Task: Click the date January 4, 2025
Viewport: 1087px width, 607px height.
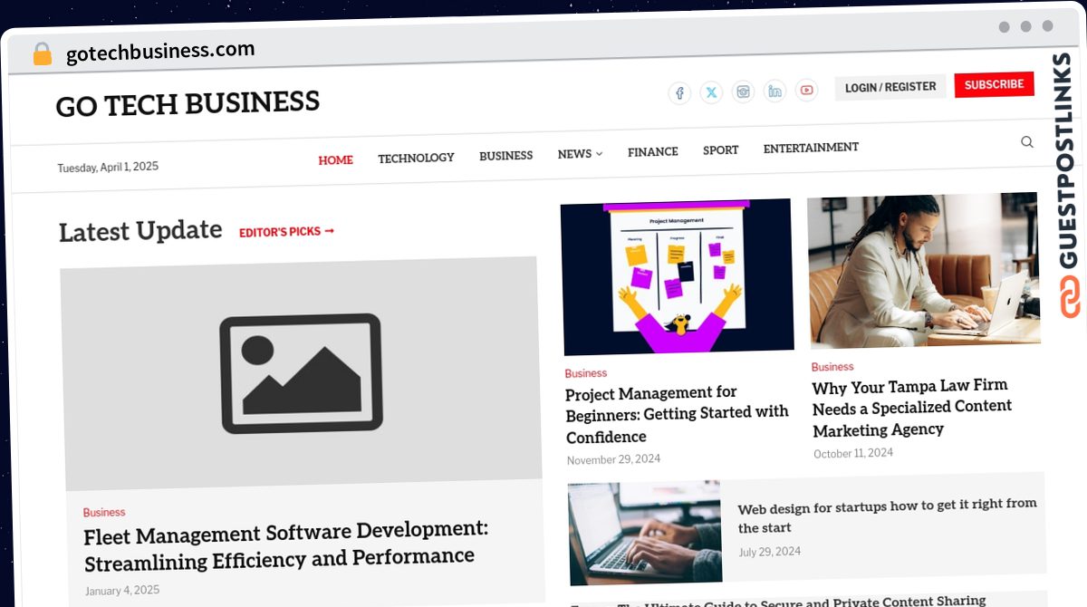Action: tap(122, 591)
